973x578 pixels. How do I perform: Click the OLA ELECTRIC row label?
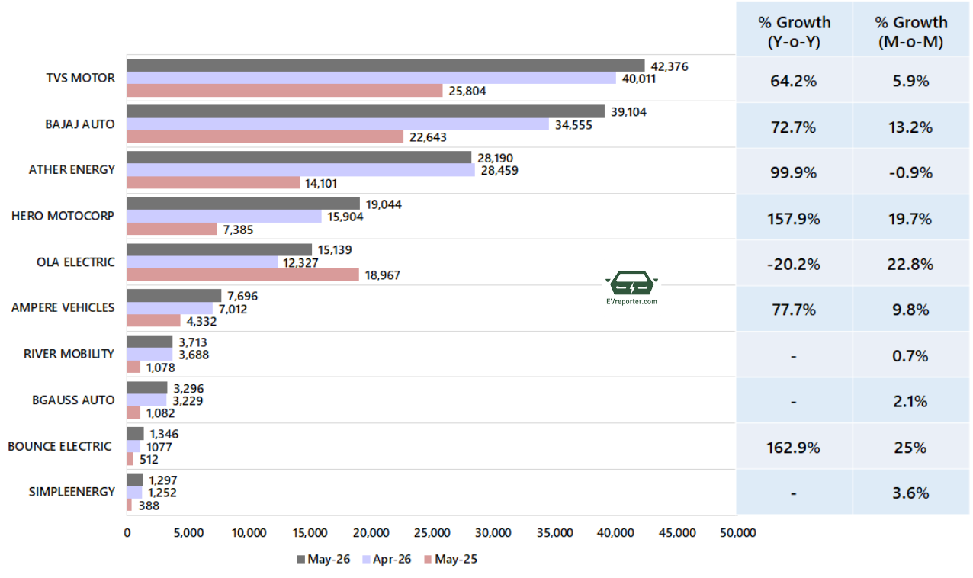pos(76,262)
